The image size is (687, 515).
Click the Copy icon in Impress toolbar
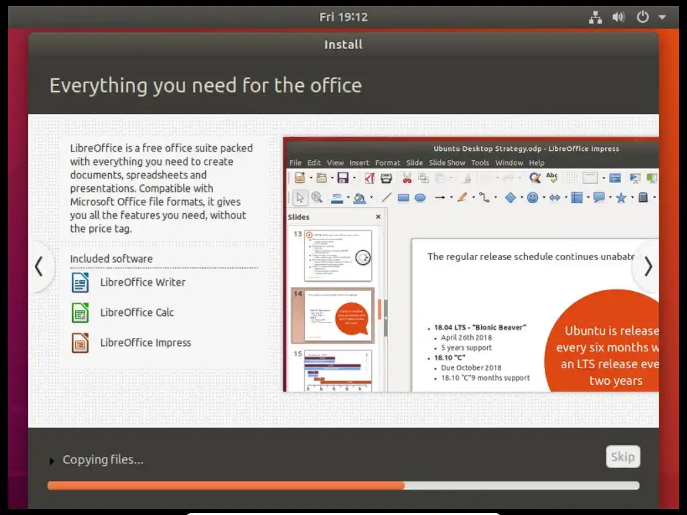click(x=423, y=178)
